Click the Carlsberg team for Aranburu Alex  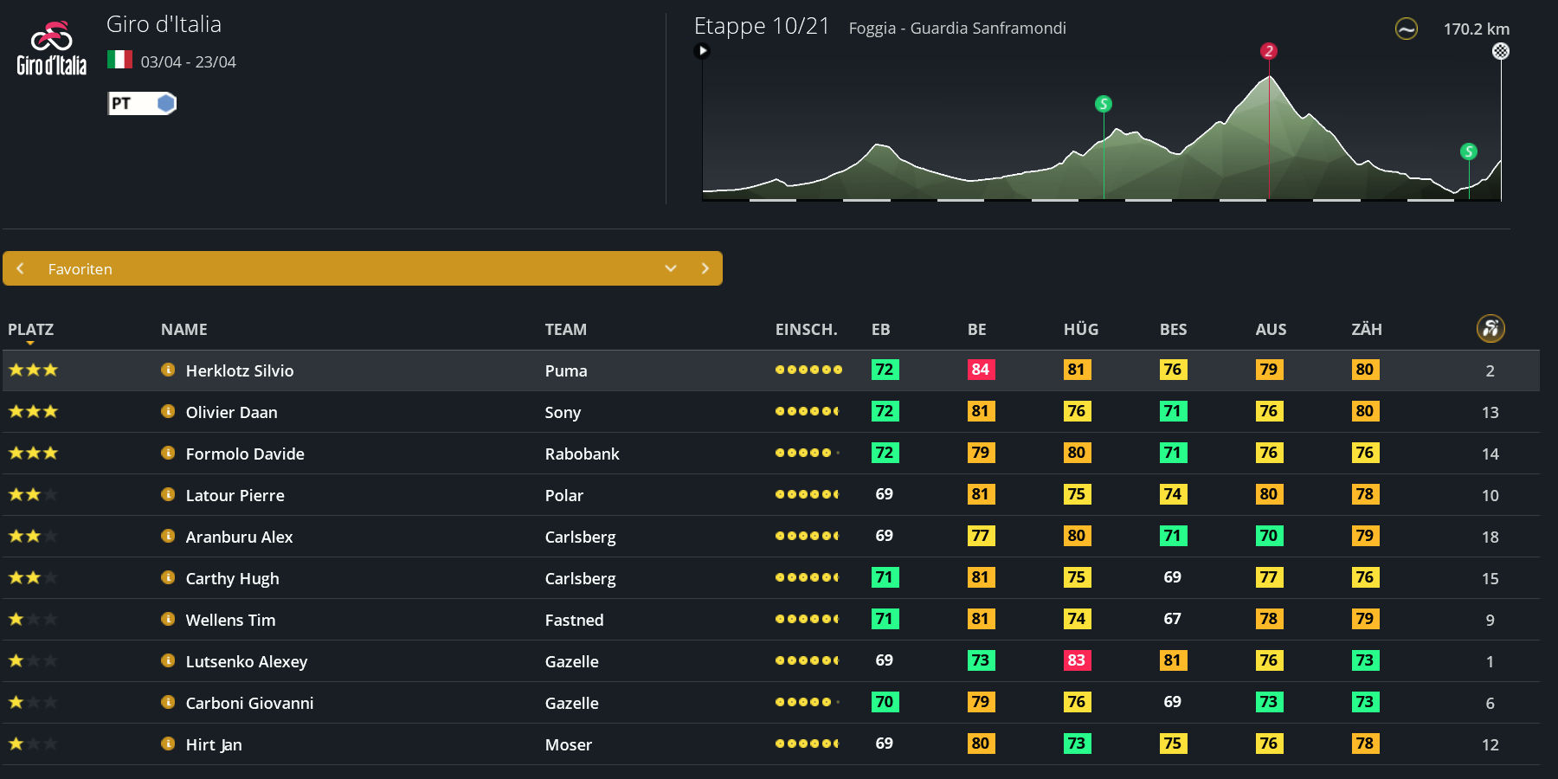(580, 537)
